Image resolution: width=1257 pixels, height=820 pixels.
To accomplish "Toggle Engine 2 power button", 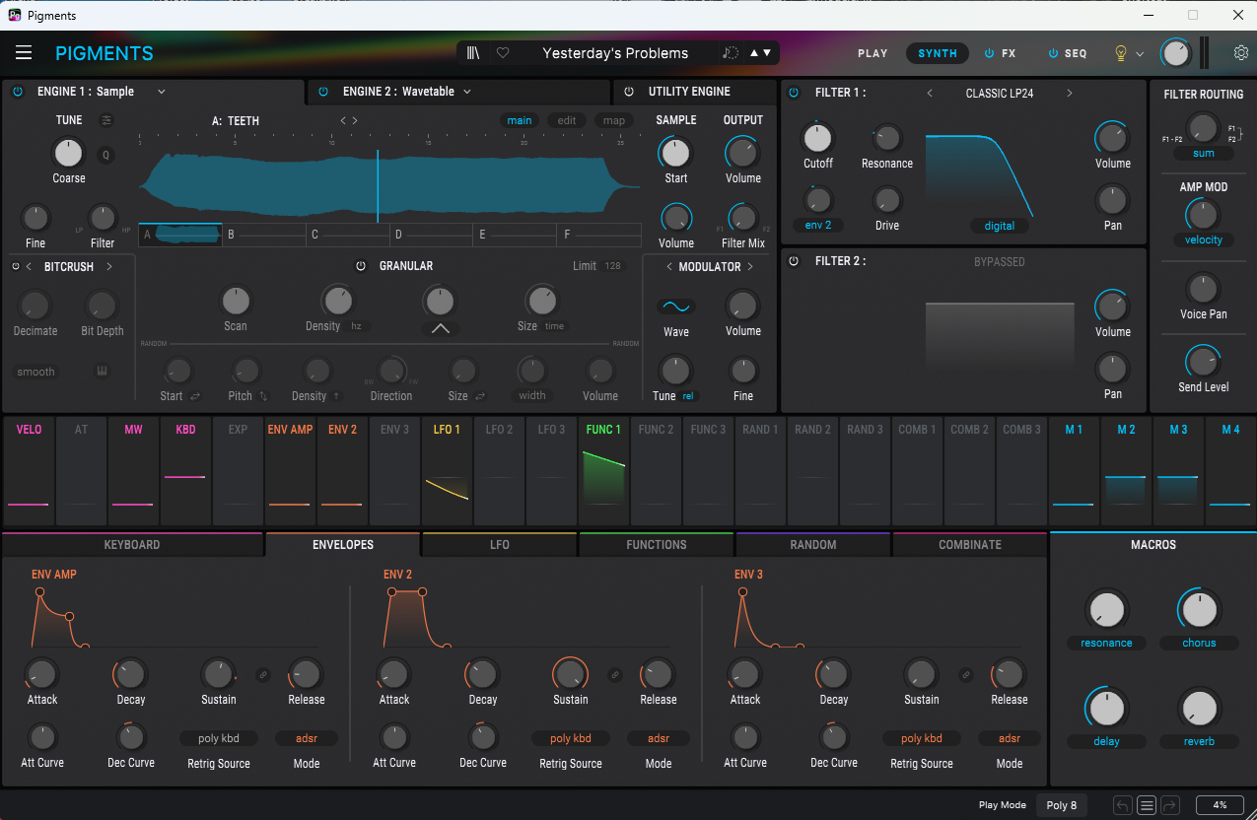I will tap(323, 92).
